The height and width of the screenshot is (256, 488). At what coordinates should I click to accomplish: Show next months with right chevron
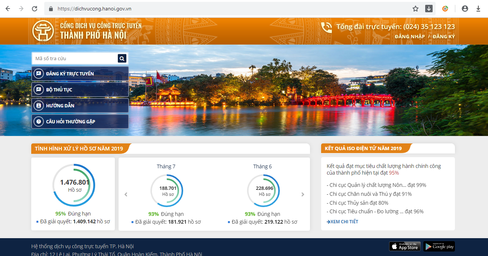(303, 194)
